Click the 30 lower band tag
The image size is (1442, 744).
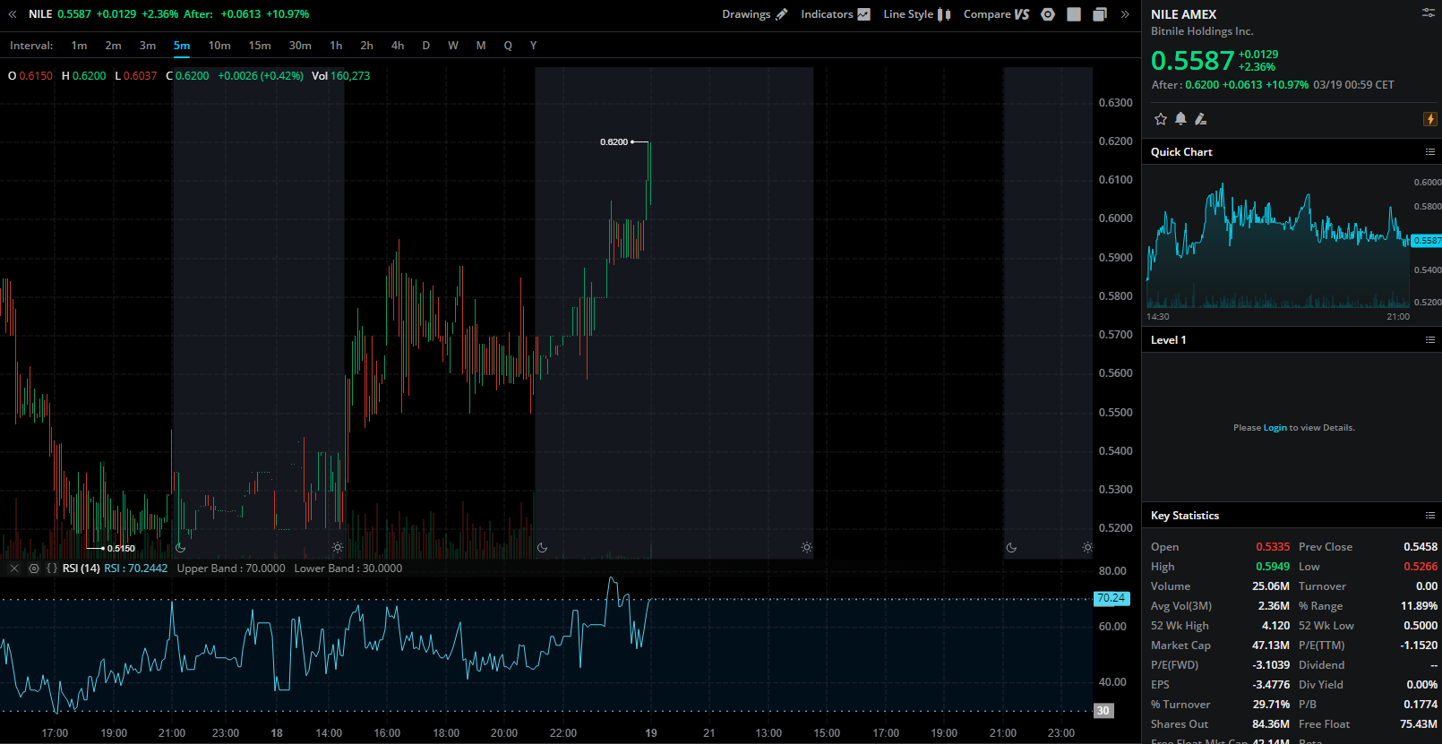click(x=1103, y=711)
